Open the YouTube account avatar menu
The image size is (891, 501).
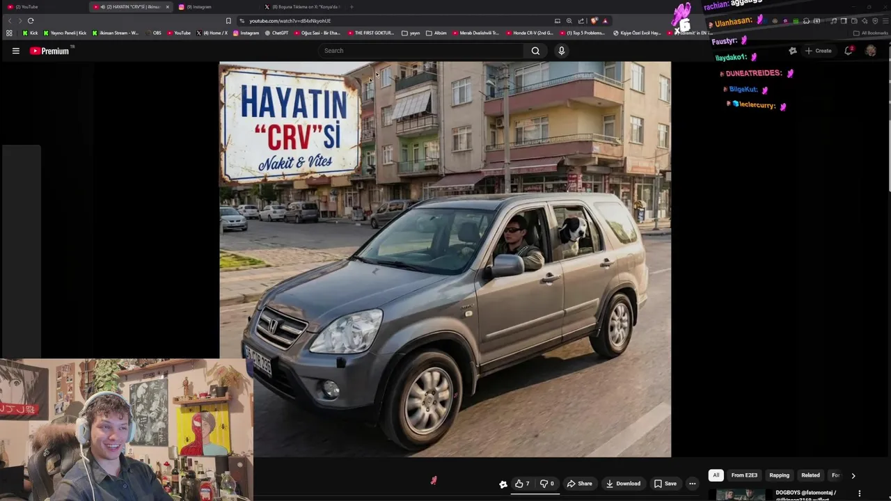870,51
